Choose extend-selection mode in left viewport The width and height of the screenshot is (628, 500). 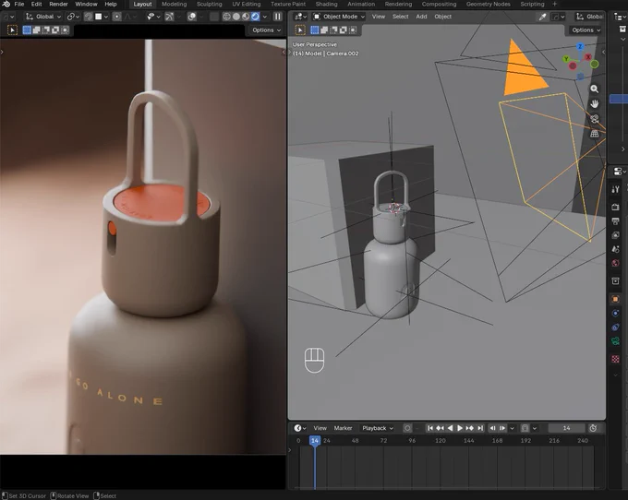coord(36,30)
